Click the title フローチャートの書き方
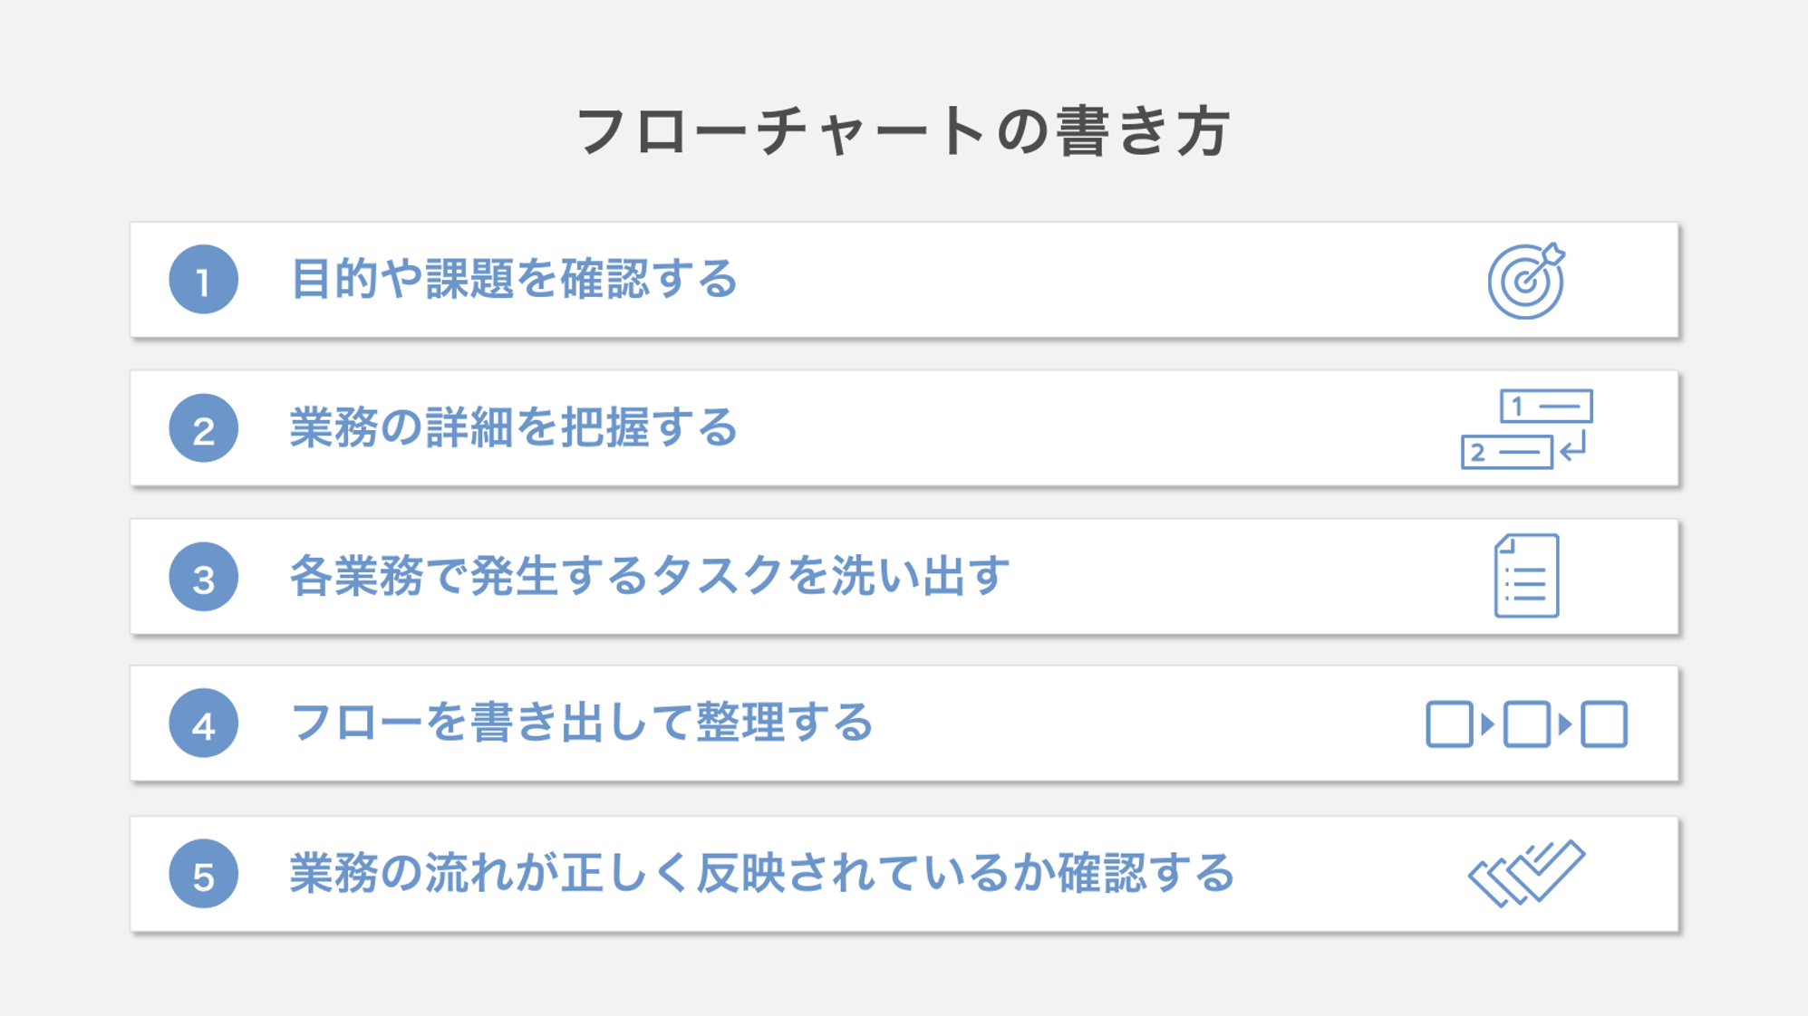 click(904, 131)
